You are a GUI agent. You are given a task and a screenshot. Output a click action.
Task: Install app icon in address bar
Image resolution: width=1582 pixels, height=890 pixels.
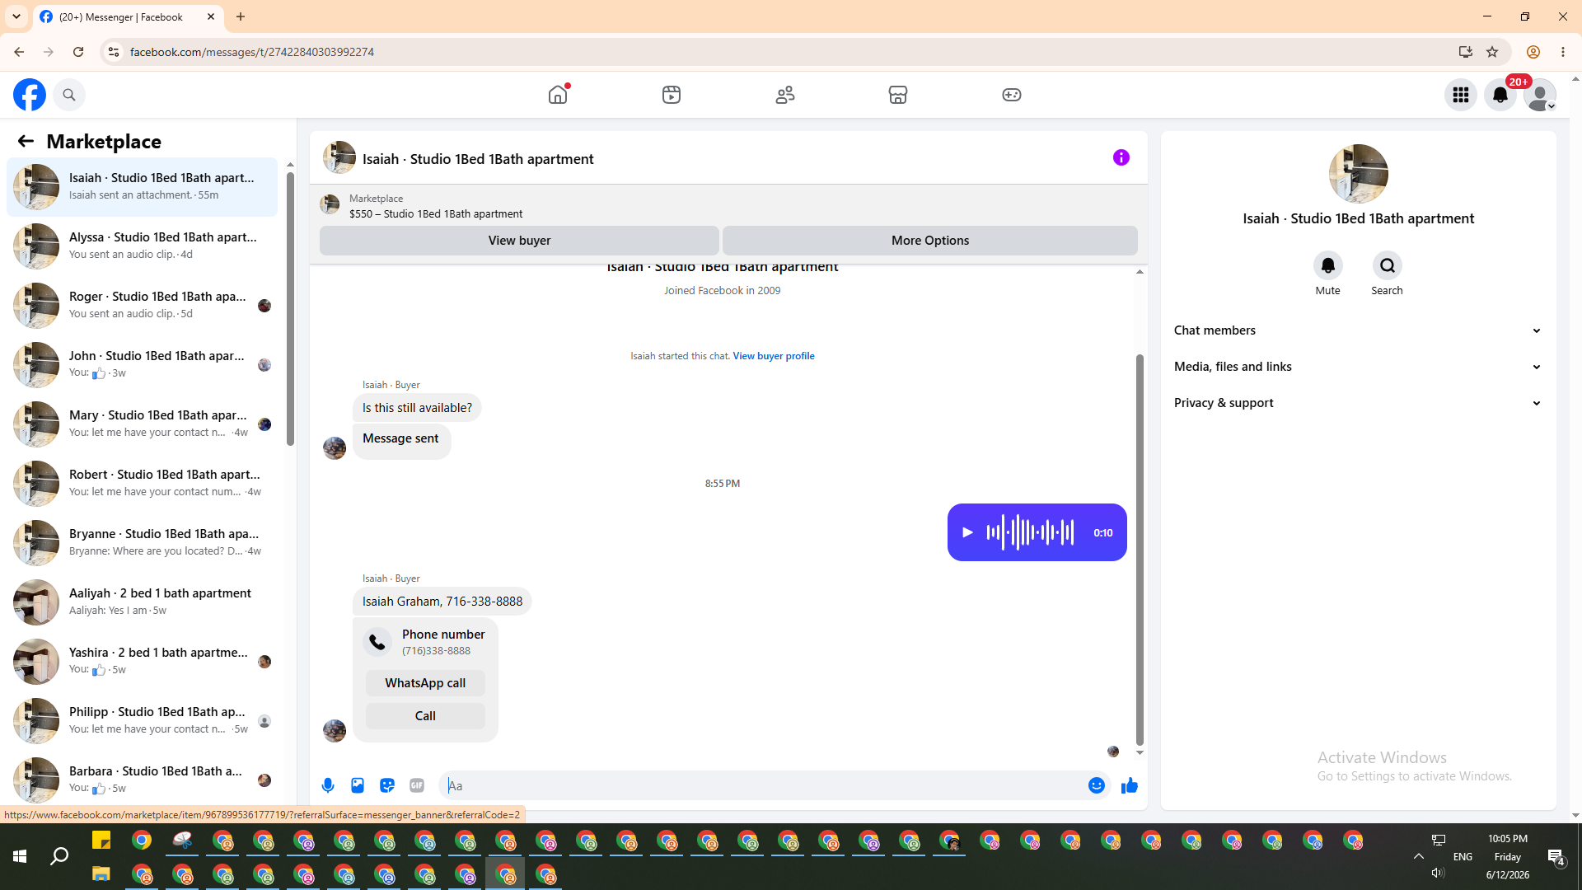tap(1466, 52)
